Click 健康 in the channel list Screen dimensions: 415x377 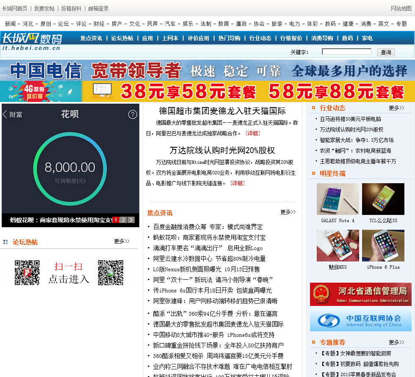pos(348,24)
